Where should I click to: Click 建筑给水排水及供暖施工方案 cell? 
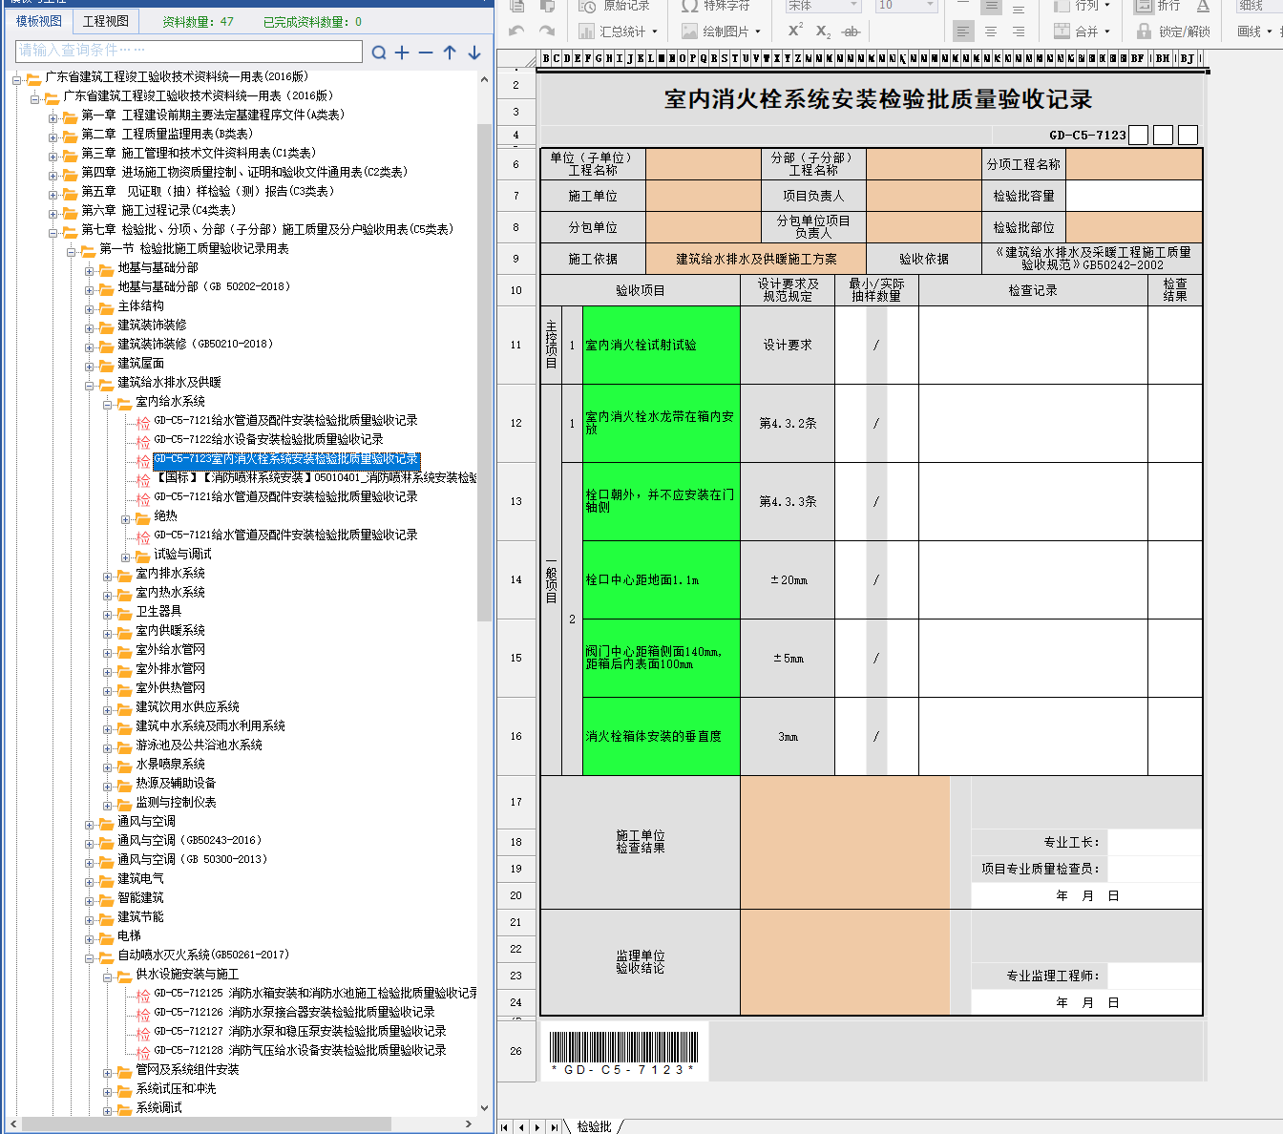756,259
